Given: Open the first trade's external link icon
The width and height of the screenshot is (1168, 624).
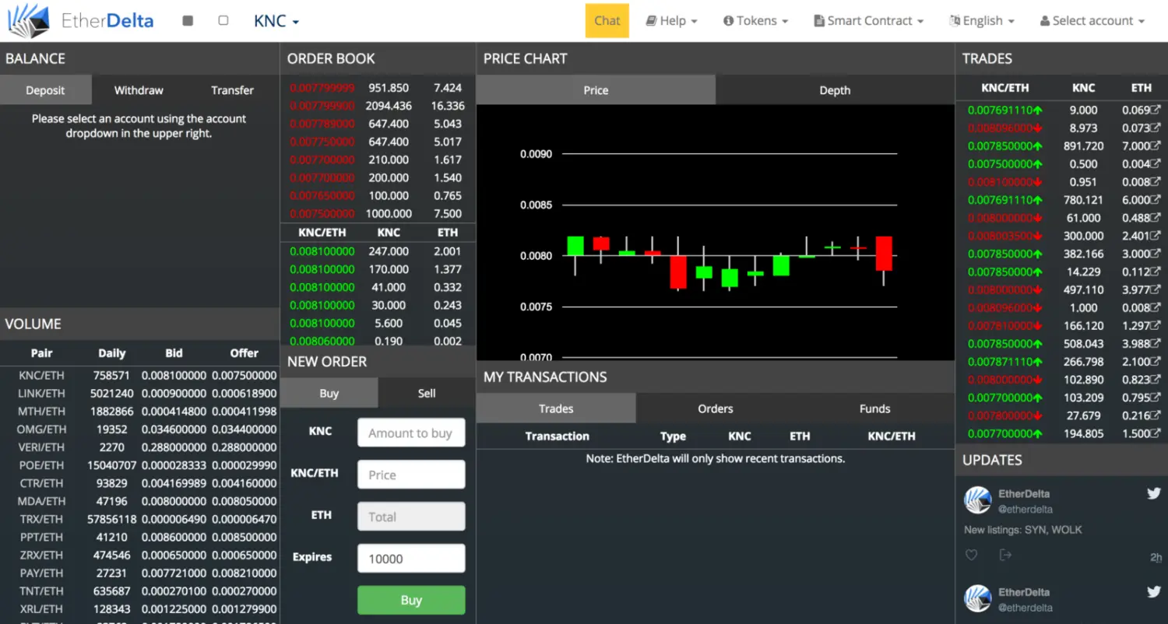Looking at the screenshot, I should pyautogui.click(x=1156, y=110).
